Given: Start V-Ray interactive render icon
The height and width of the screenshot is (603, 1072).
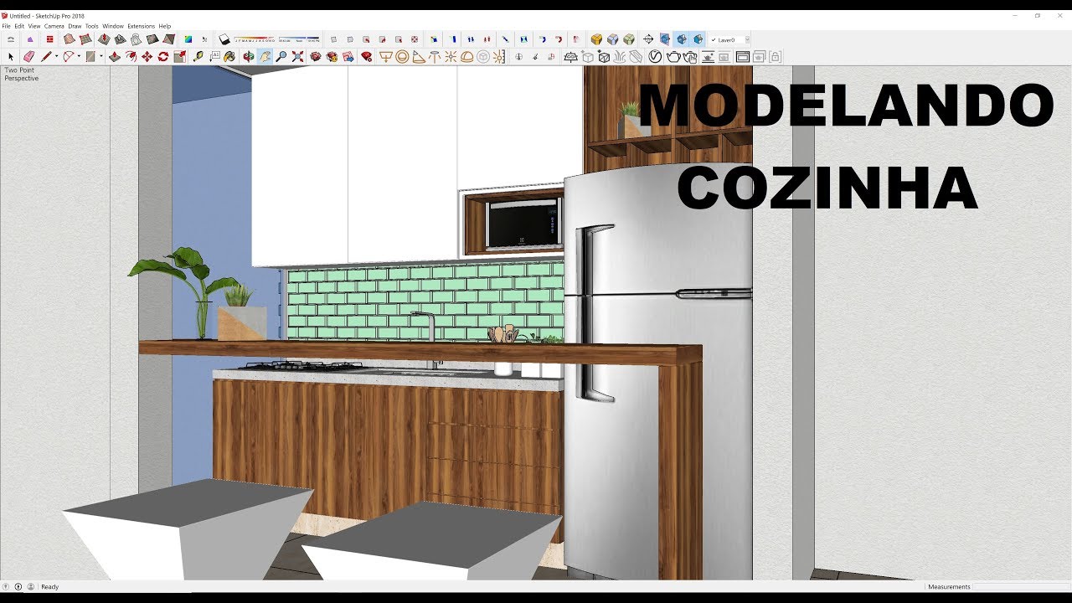Looking at the screenshot, I should pos(690,56).
